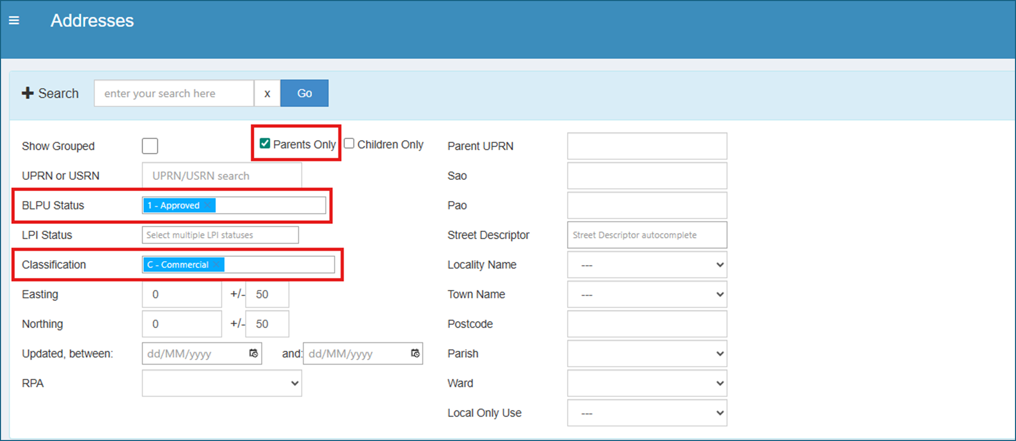This screenshot has width=1016, height=441.
Task: Expand the Parish dropdown
Action: 647,354
